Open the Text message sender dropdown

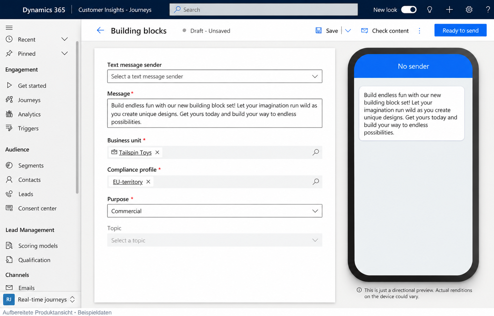[x=215, y=76]
